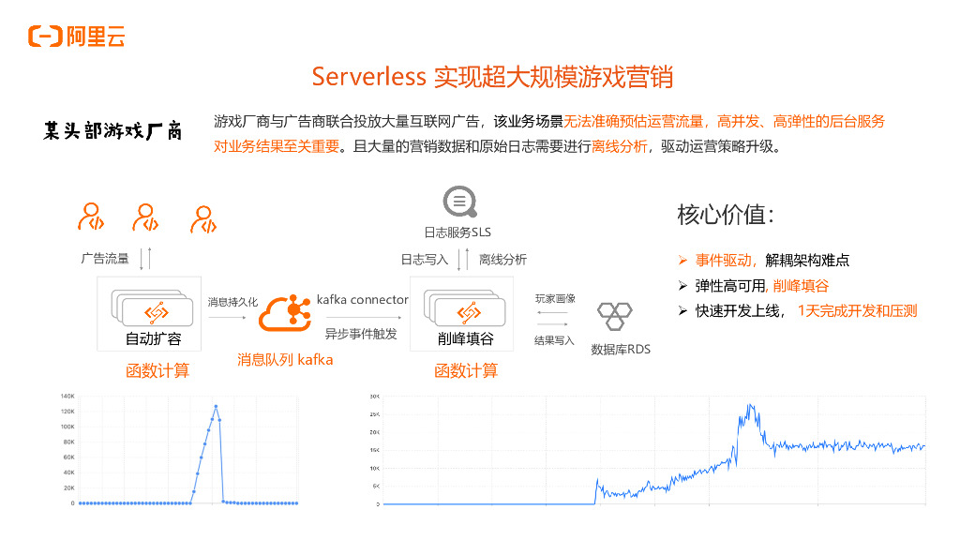Click the bullet arrow before 弹性高可用
960x540 pixels.
pyautogui.click(x=682, y=286)
